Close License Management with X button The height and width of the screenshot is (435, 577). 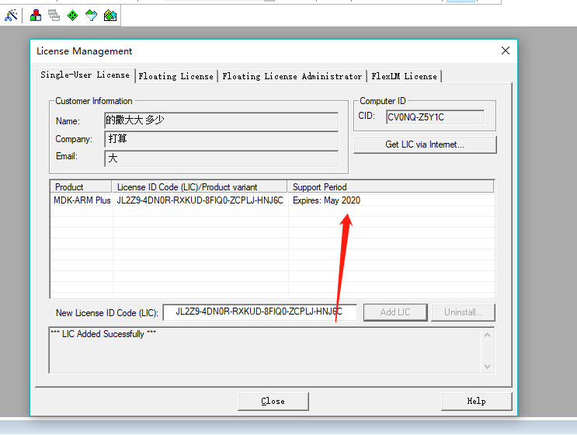coord(506,50)
